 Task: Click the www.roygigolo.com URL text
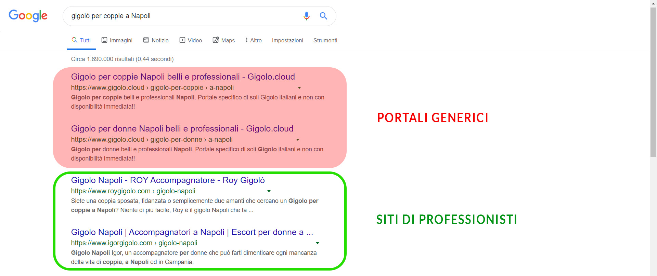pos(133,191)
